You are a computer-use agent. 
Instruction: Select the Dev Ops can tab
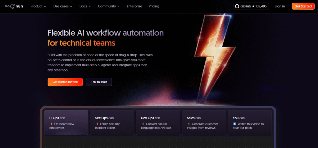[158, 123]
